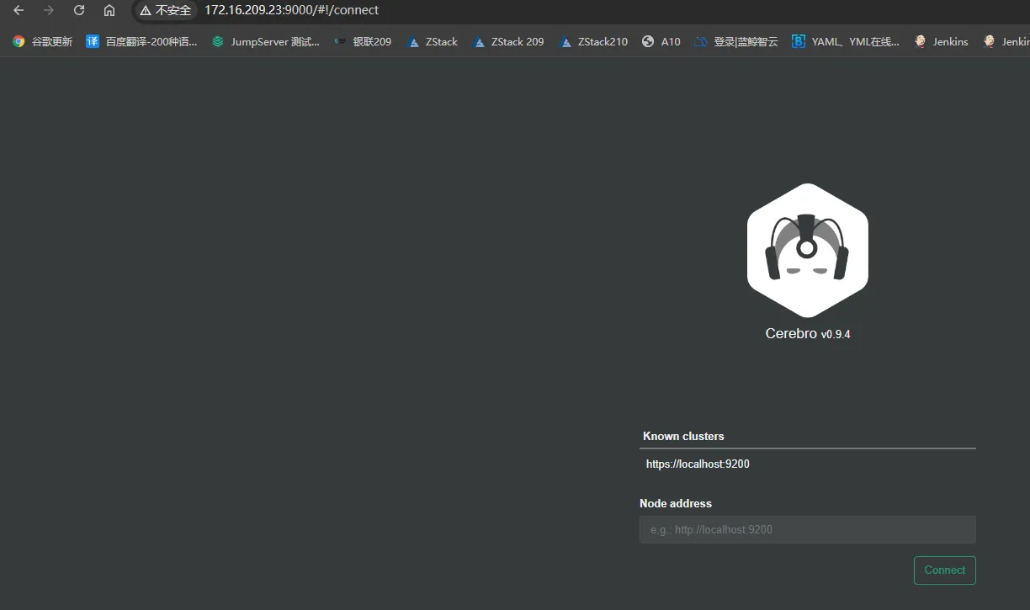Screen dimensions: 1030x610
Task: Click the Cerebro hexagon logo
Action: [807, 251]
